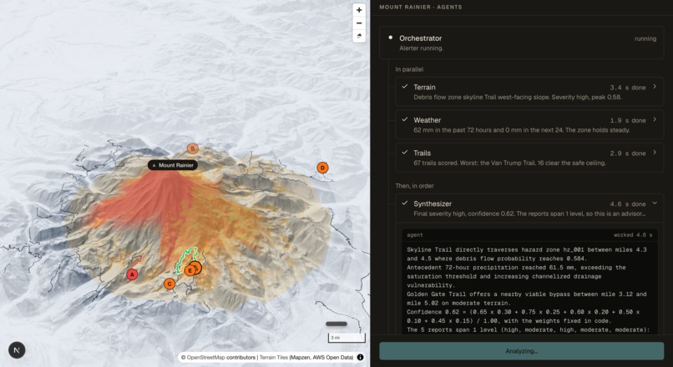673x367 pixels.
Task: Click the Terrain agent checkmark icon
Action: coord(404,87)
